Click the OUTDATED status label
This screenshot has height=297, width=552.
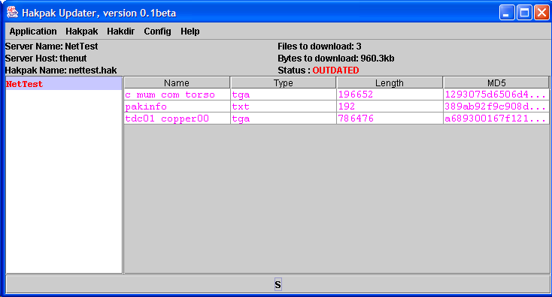pos(335,70)
